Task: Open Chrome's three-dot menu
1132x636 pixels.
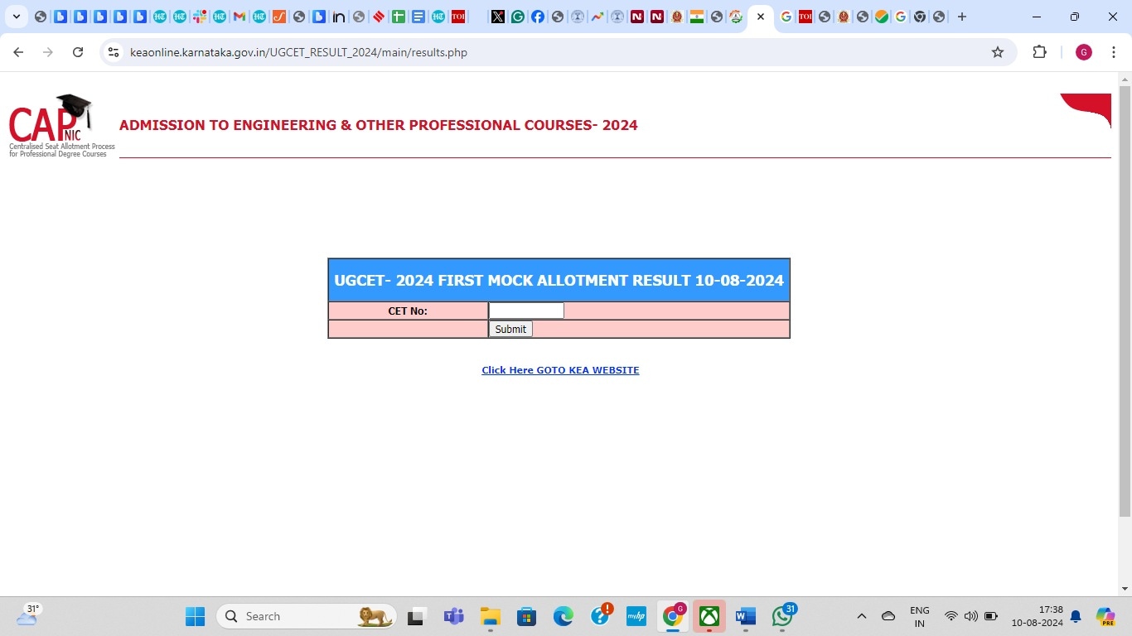Action: click(1114, 52)
